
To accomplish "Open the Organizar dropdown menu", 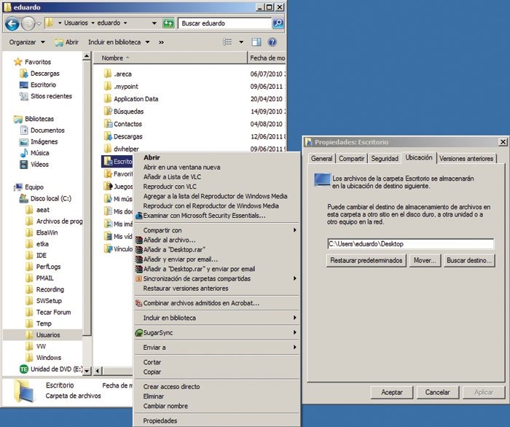I will [x=27, y=42].
